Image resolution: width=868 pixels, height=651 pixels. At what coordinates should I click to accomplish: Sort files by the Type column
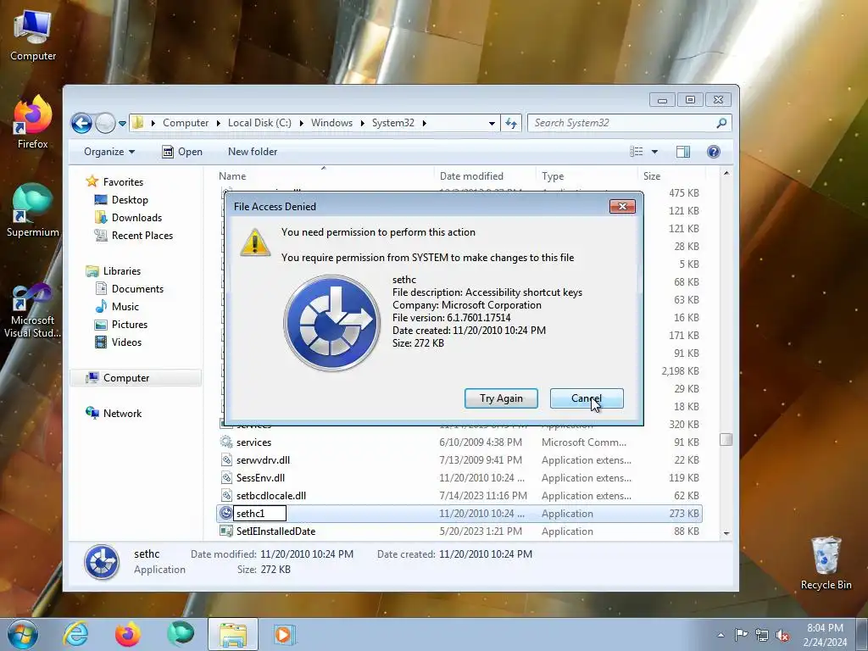pyautogui.click(x=587, y=176)
